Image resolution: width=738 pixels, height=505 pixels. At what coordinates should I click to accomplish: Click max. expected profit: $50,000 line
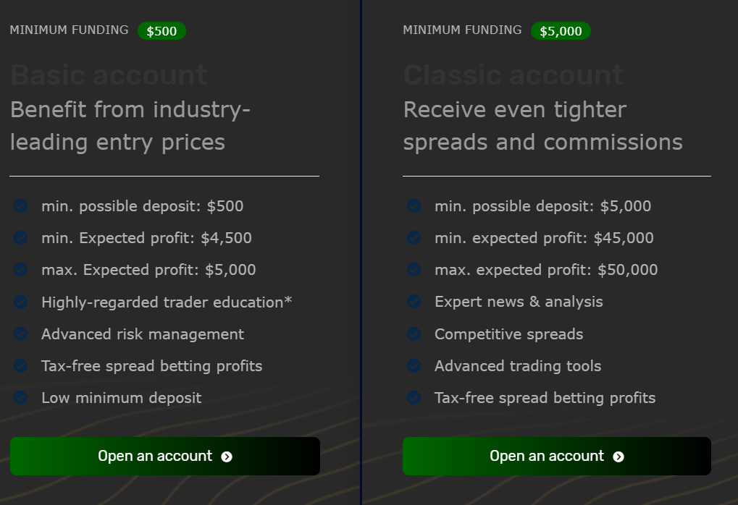pyautogui.click(x=546, y=270)
